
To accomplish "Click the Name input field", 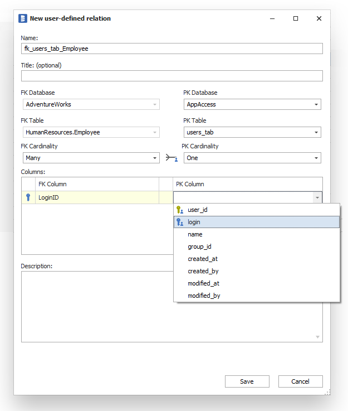I will 171,49.
